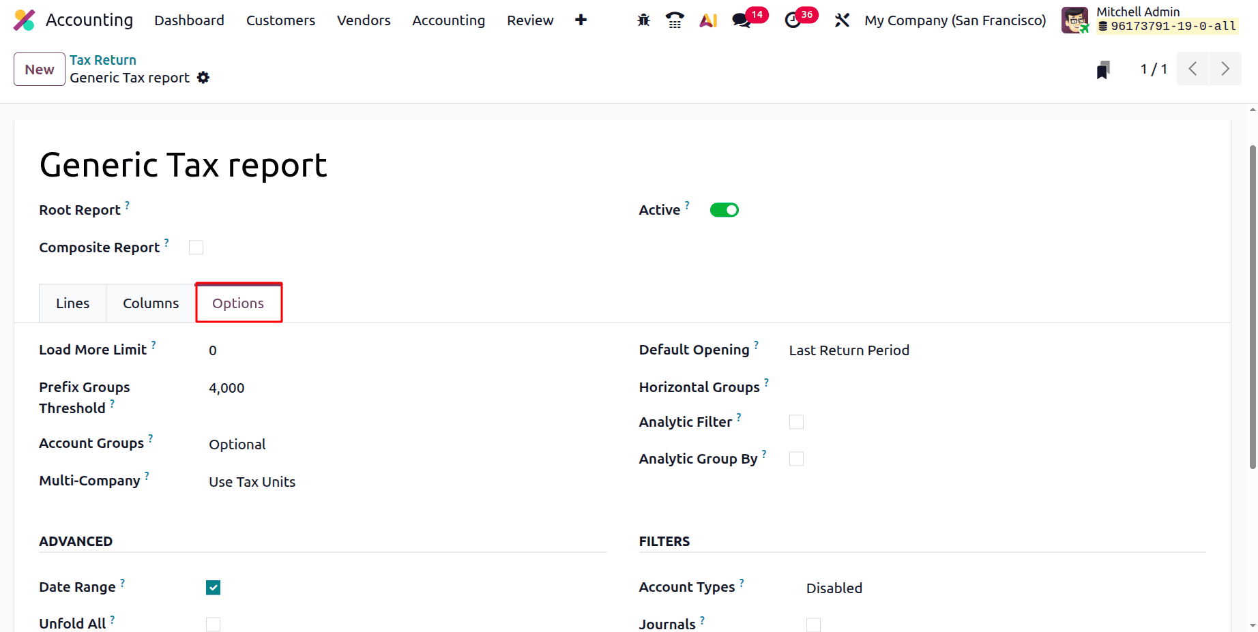Open the Review menu

[530, 20]
